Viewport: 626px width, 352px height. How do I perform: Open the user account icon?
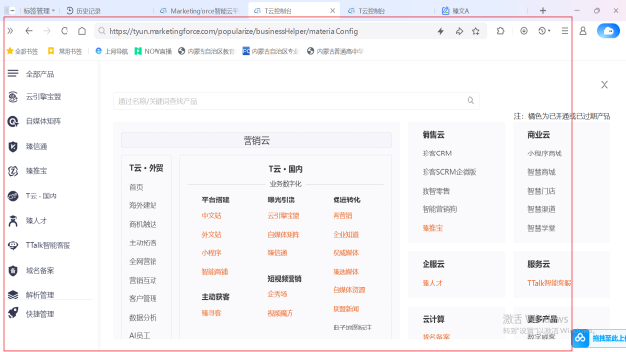point(583,31)
